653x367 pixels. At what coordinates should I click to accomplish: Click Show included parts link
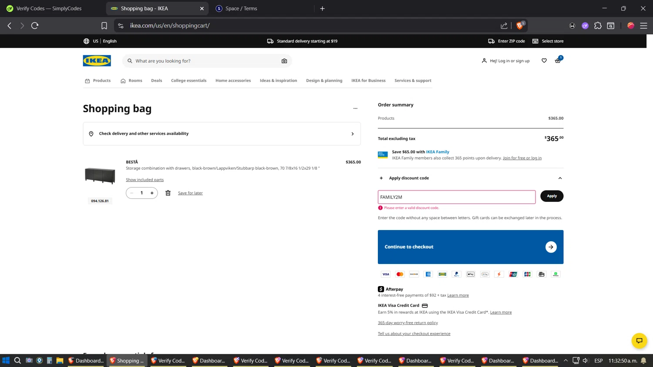(x=145, y=180)
